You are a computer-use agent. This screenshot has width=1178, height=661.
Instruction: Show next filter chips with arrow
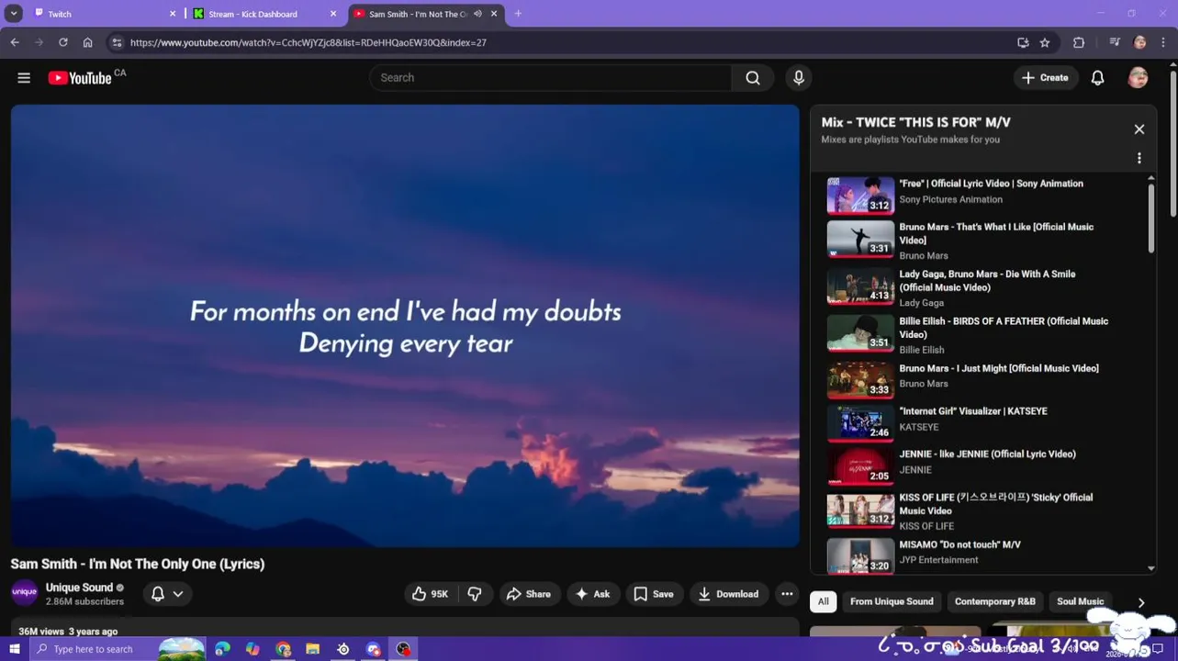1141,602
